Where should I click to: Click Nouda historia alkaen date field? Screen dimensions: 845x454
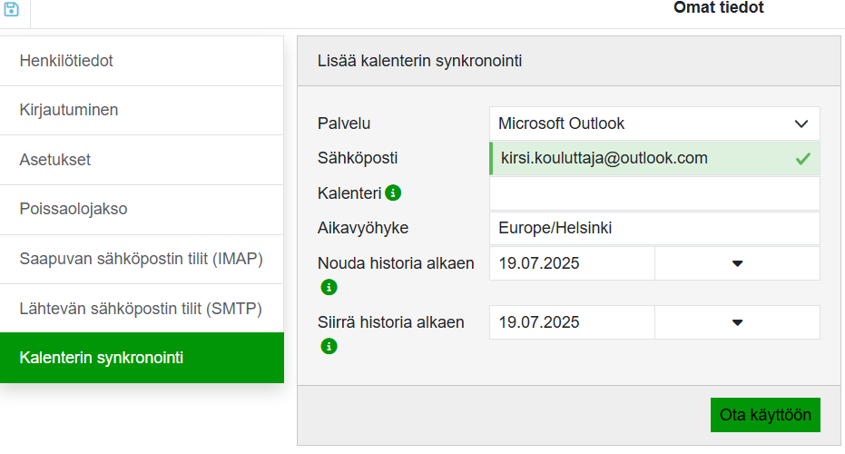[x=572, y=263]
